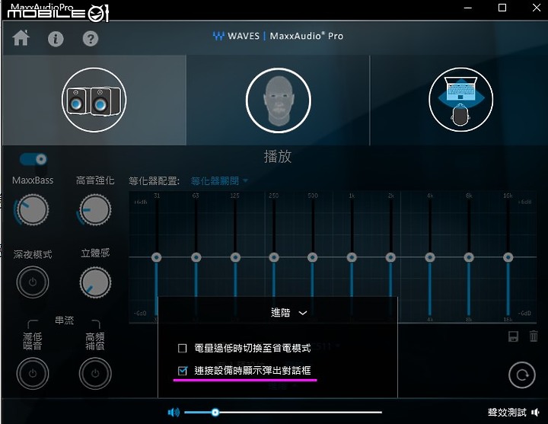Image resolution: width=548 pixels, height=424 pixels.
Task: Open the information (i) icon
Action: (x=56, y=39)
